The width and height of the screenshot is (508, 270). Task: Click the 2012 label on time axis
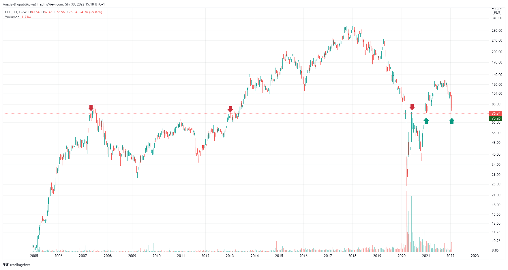click(205, 256)
